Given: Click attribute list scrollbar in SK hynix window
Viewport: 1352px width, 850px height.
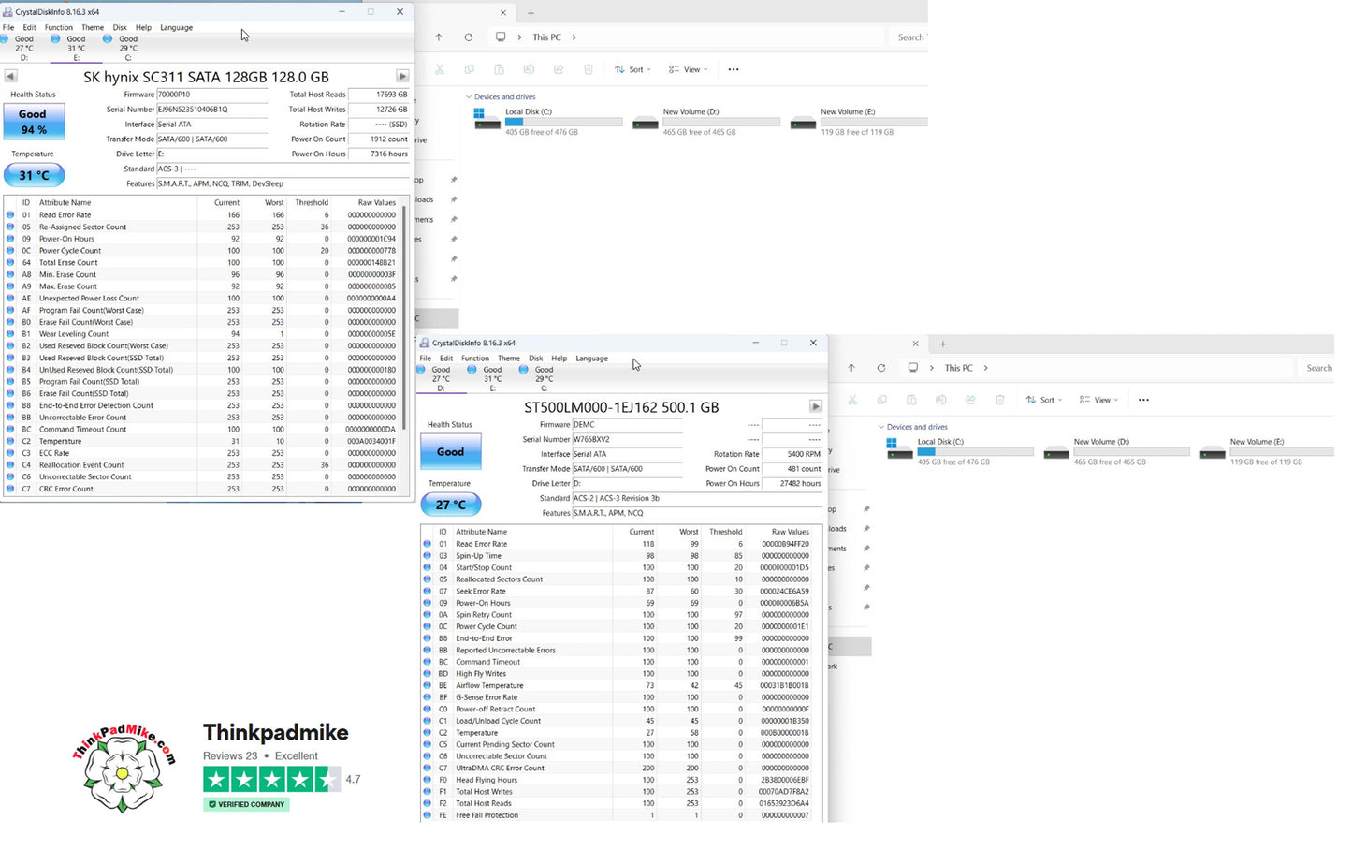Looking at the screenshot, I should (404, 318).
